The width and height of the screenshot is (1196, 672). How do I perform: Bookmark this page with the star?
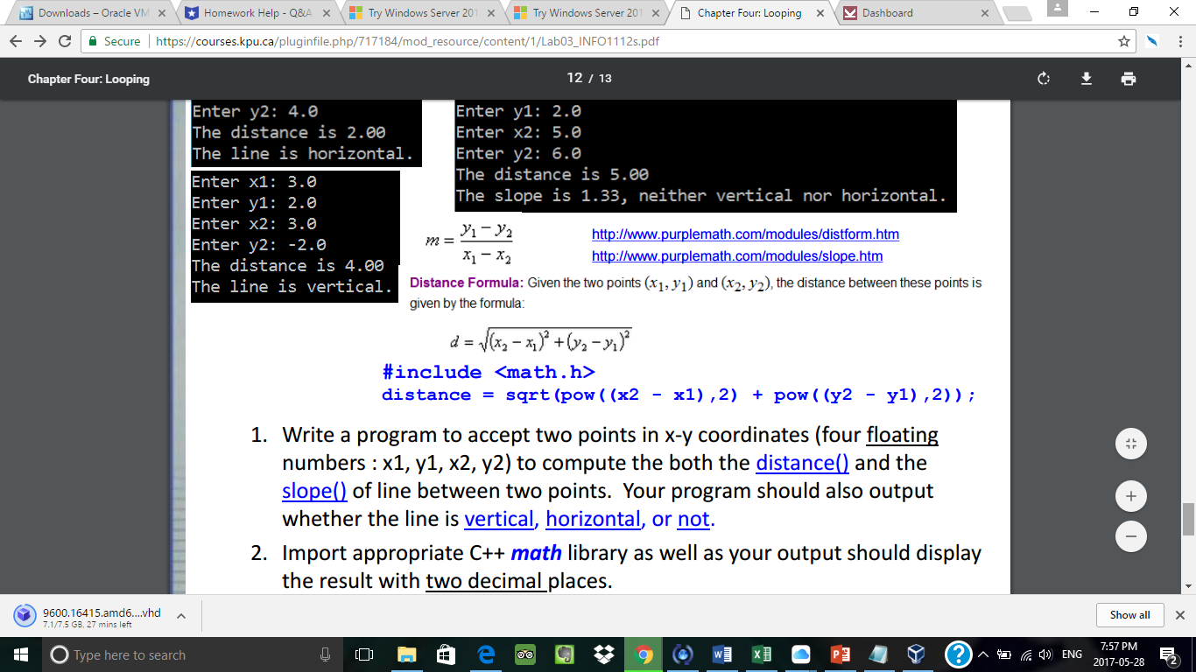pos(1123,41)
